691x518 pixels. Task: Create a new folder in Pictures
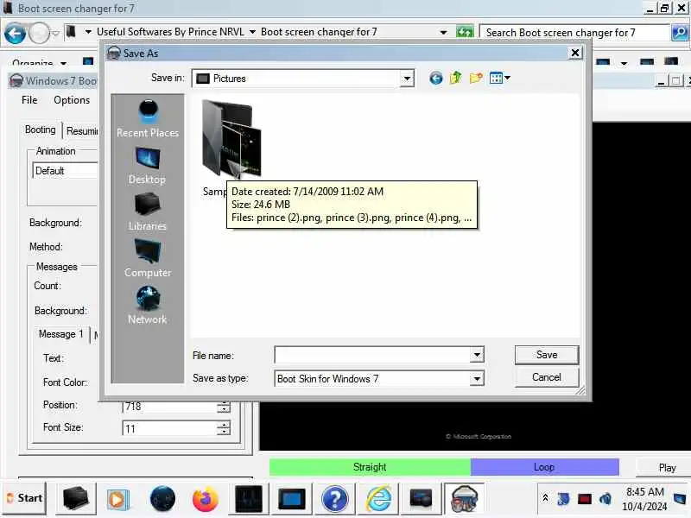476,79
